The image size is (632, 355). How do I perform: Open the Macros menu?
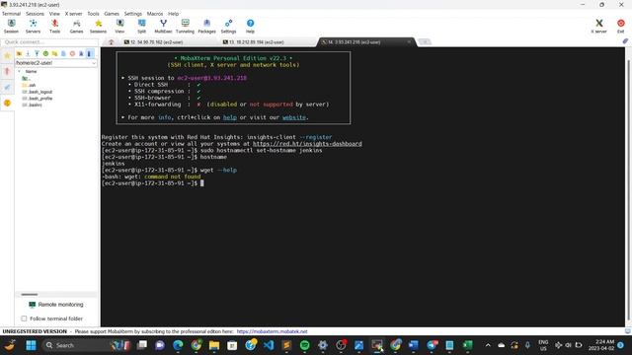click(155, 14)
